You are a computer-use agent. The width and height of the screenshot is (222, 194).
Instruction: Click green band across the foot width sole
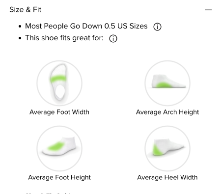[58, 79]
